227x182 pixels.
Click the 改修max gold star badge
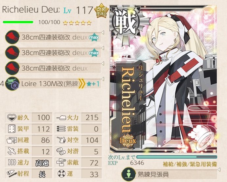coord(102,11)
